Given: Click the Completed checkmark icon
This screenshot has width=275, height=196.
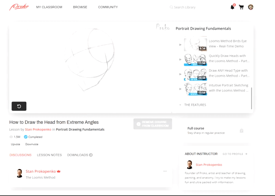Looking at the screenshot, I should click(x=26, y=137).
